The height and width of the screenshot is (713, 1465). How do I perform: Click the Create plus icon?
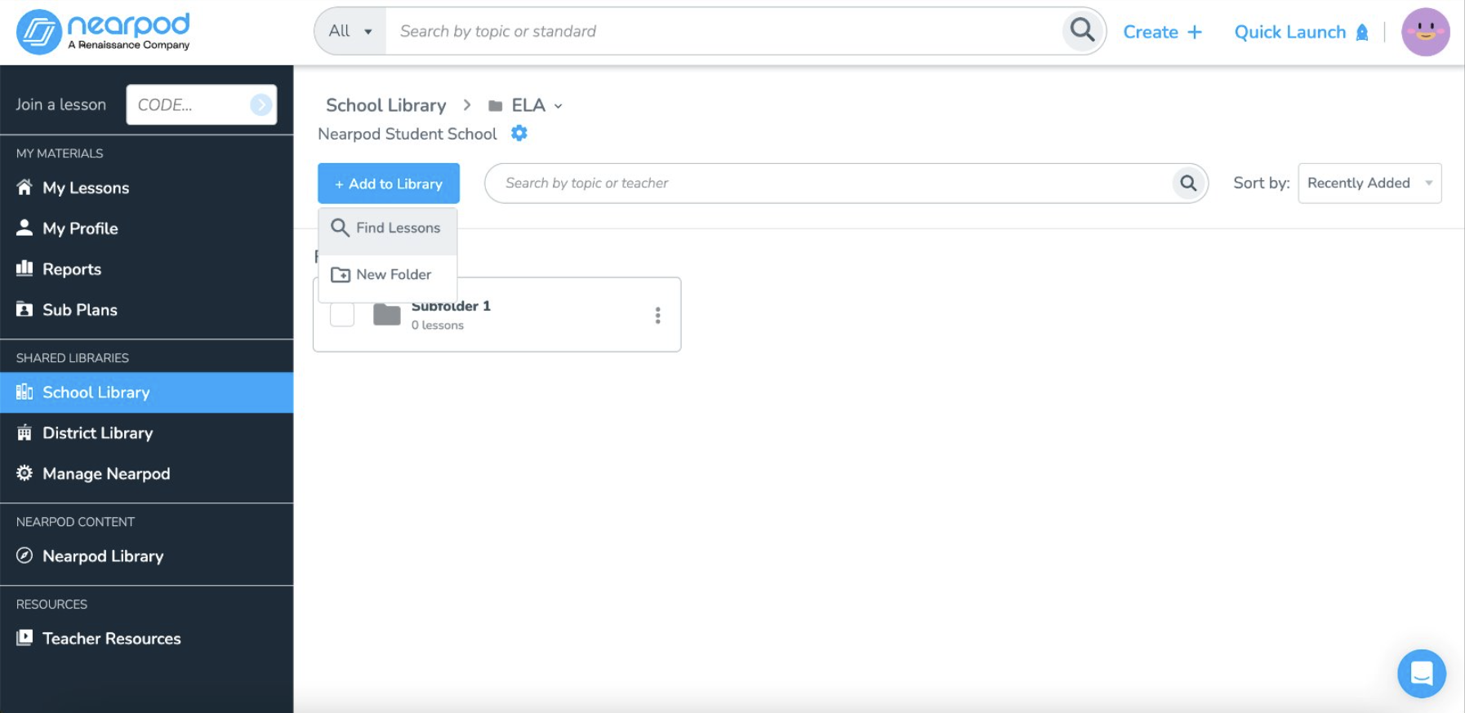1195,32
